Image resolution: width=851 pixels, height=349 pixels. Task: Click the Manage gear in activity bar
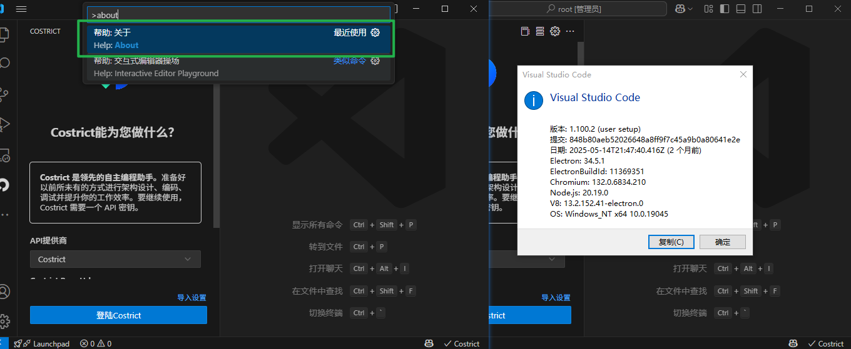[4, 321]
